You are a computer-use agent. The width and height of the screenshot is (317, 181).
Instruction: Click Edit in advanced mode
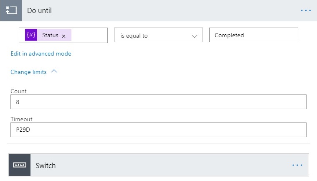[41, 54]
